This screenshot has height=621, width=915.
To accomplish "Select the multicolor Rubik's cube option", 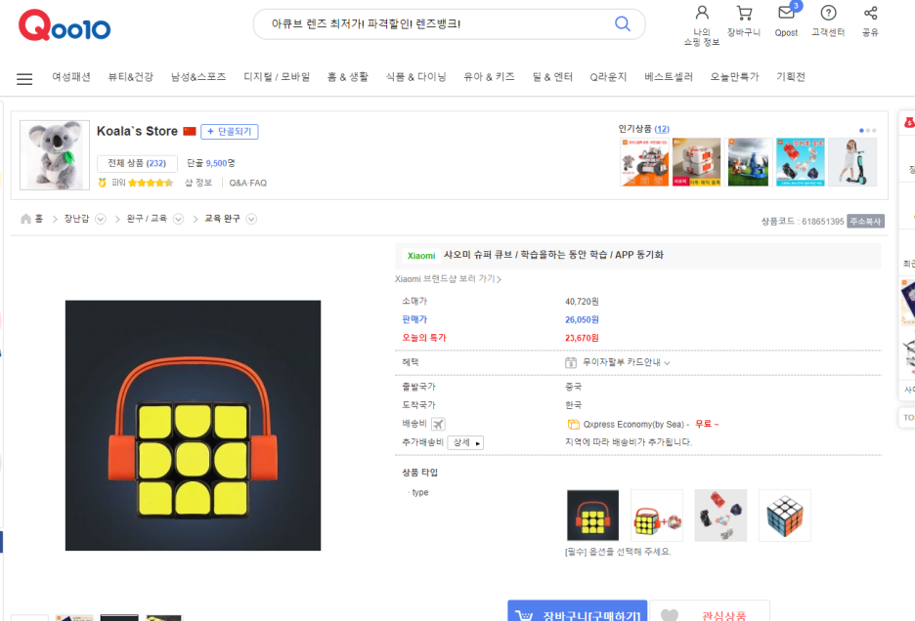I will tap(785, 516).
